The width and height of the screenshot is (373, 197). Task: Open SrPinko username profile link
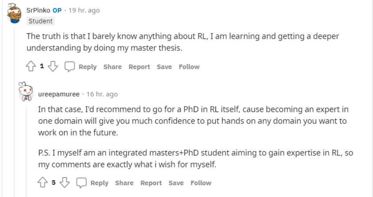38,11
